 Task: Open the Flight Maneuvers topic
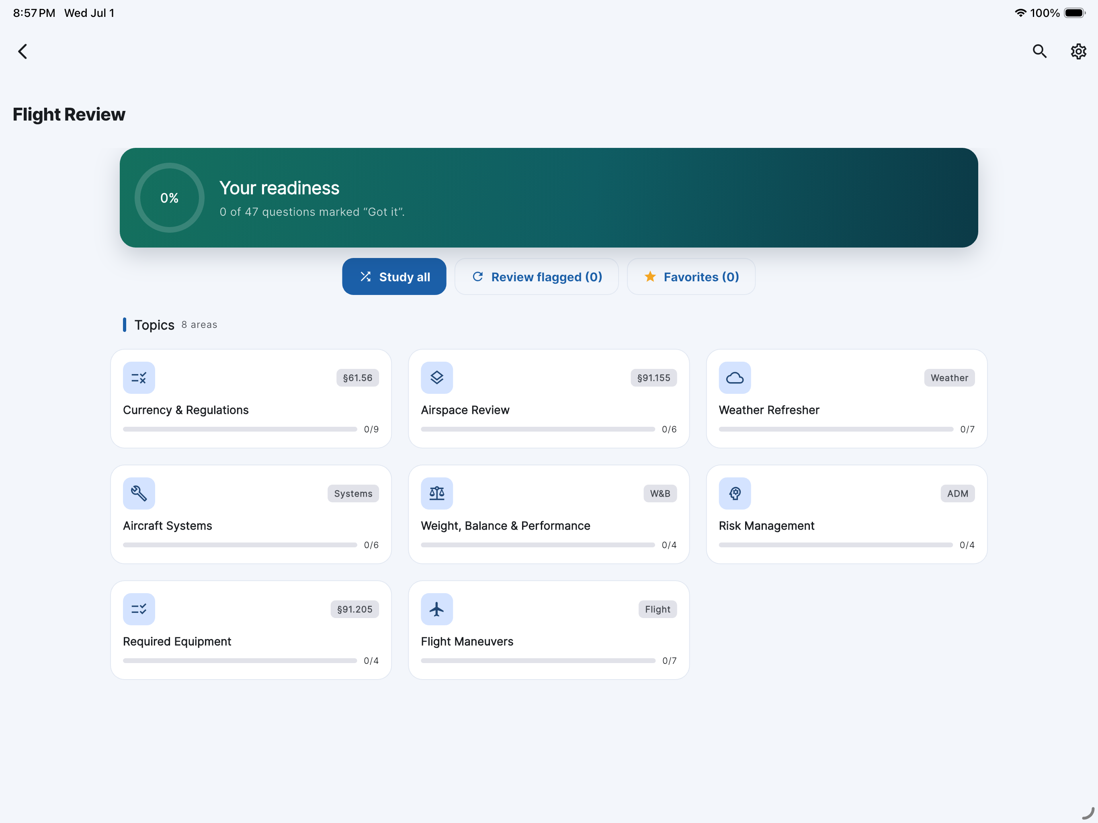pyautogui.click(x=549, y=630)
